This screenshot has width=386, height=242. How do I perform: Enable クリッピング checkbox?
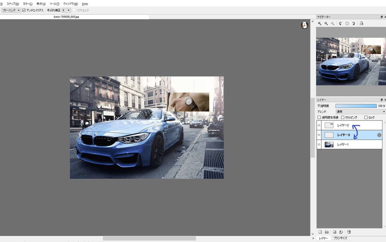343,118
